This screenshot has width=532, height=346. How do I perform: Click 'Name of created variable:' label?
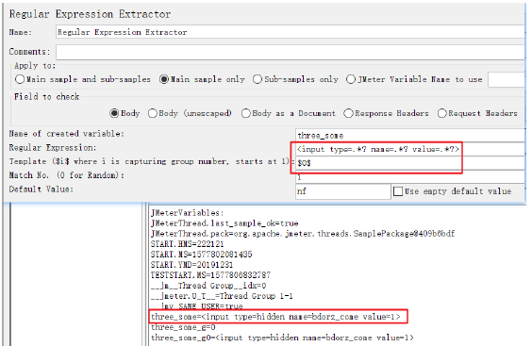pos(66,134)
